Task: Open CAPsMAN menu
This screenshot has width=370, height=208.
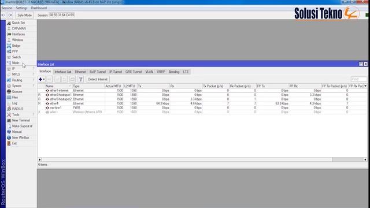Action: [x=19, y=28]
